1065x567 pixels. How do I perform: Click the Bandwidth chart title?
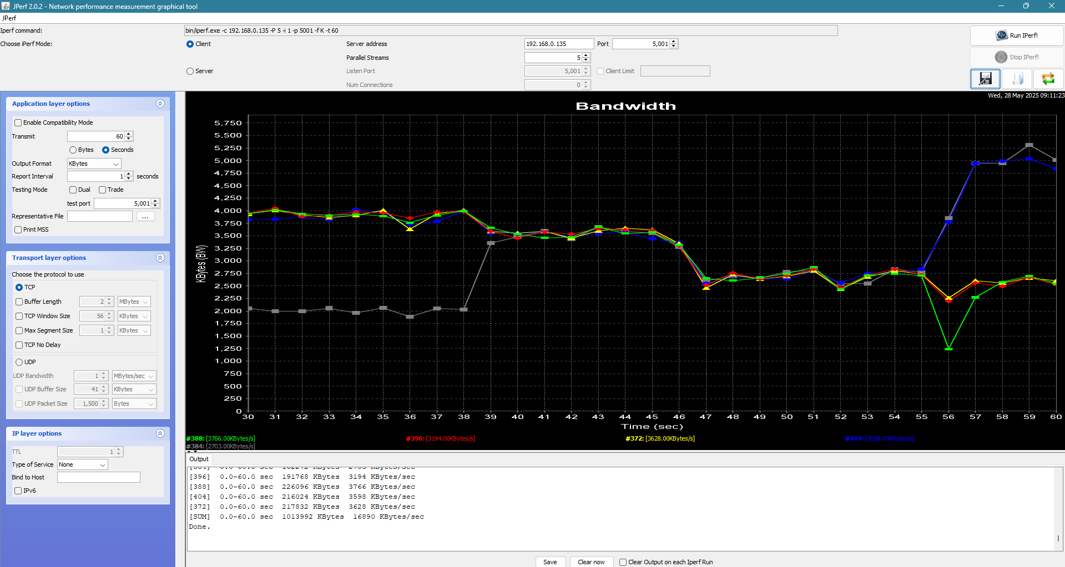pos(626,106)
